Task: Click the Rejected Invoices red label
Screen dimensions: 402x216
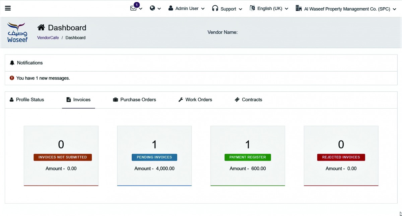Action: 341,157
